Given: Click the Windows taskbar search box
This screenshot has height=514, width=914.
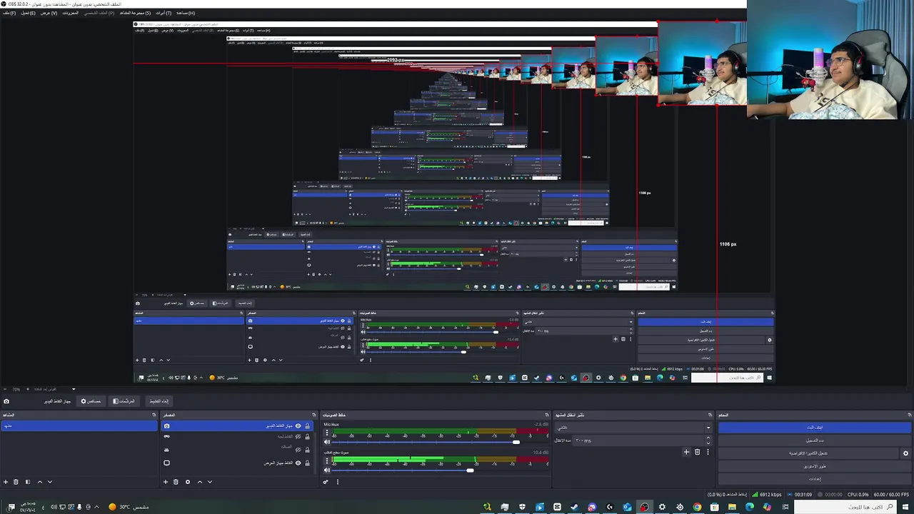Looking at the screenshot, I should (x=845, y=507).
